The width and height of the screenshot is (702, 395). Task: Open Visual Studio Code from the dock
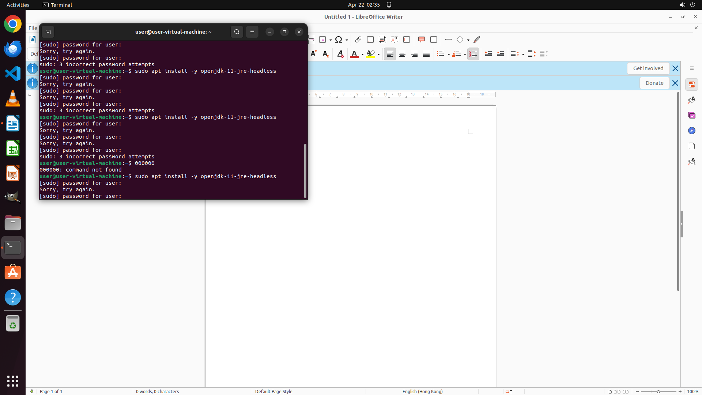13,74
